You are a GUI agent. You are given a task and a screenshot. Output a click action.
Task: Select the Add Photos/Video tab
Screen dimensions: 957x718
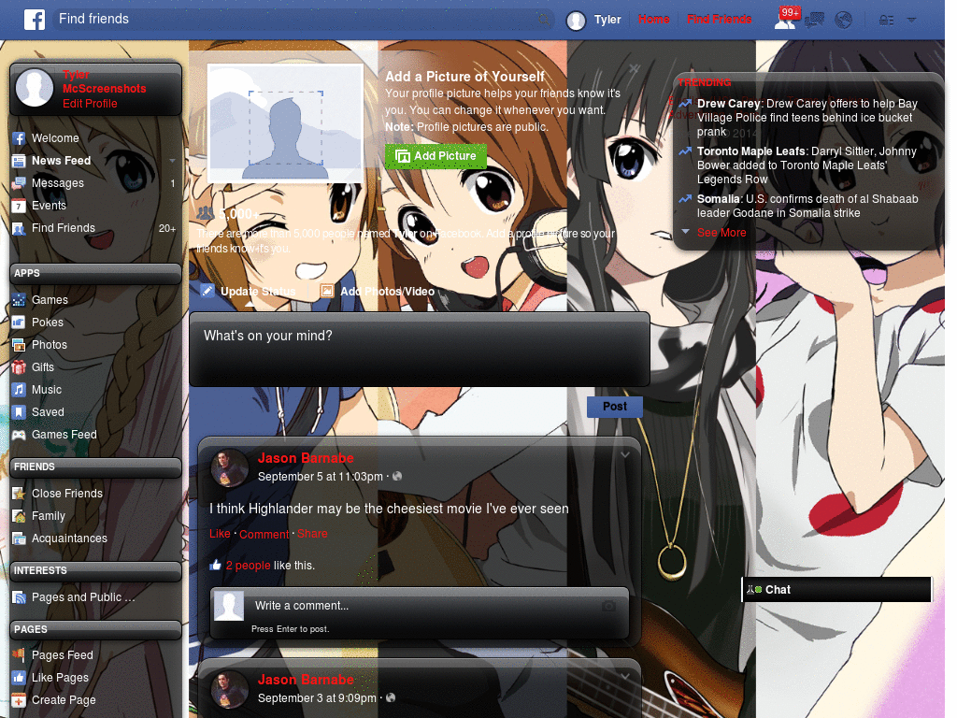point(378,292)
